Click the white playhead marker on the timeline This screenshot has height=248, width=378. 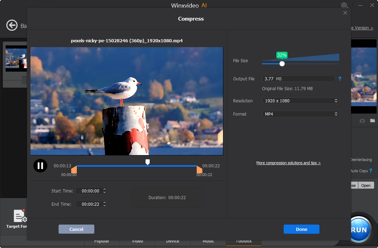click(x=148, y=162)
